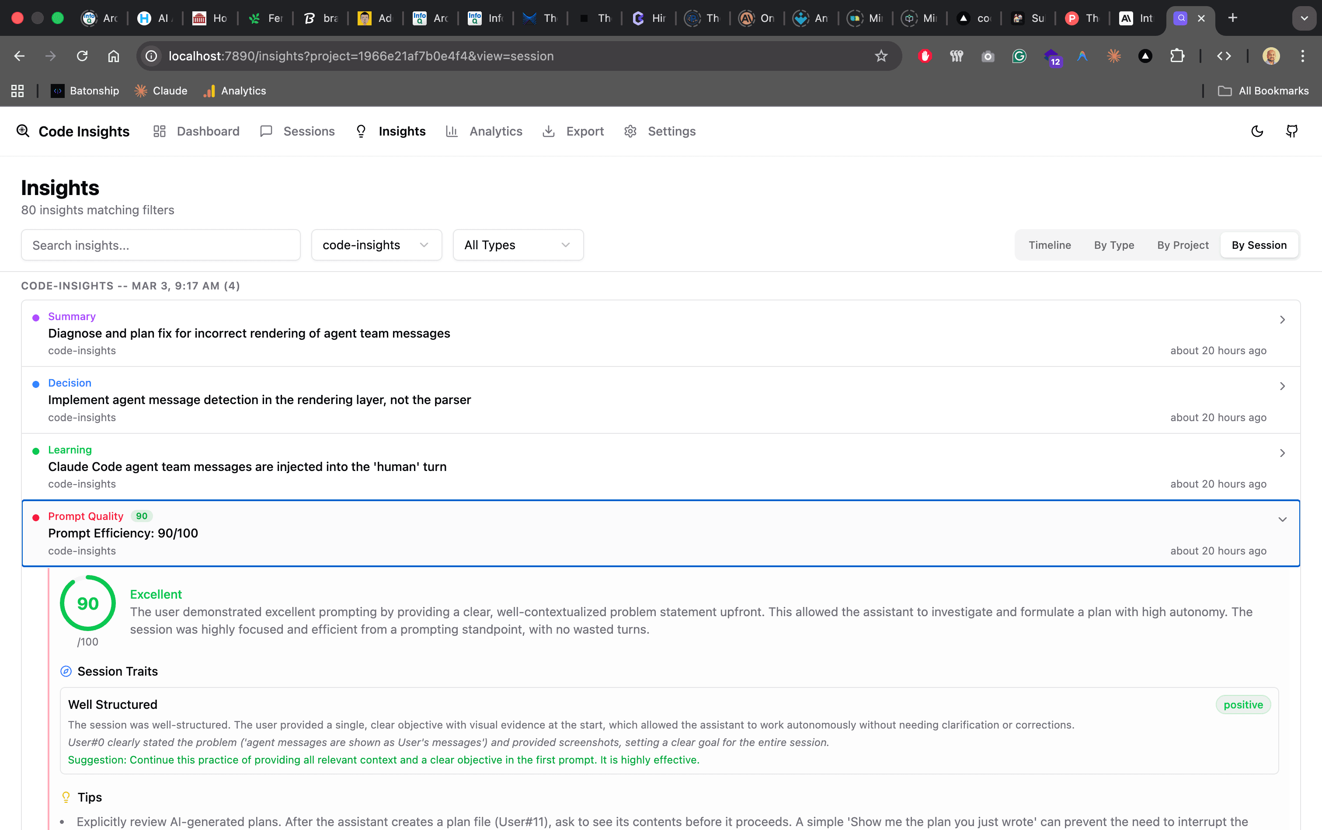Click the 90/100 score circle
This screenshot has height=830, width=1322.
pos(87,603)
